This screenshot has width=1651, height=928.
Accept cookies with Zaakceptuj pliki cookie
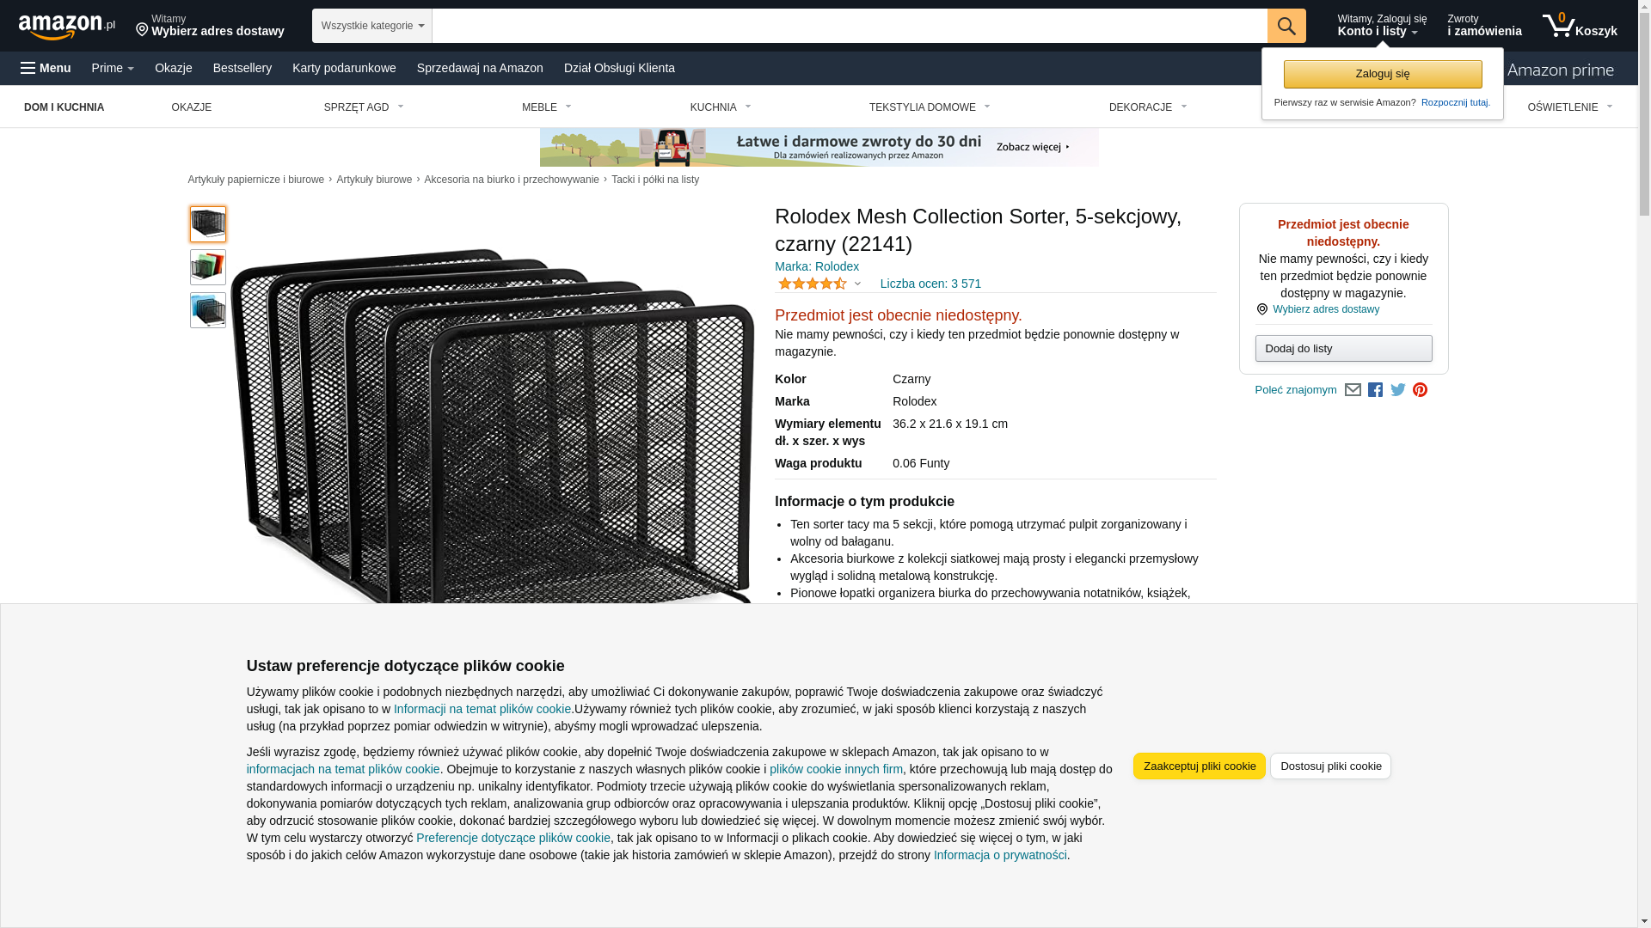pos(1199,766)
